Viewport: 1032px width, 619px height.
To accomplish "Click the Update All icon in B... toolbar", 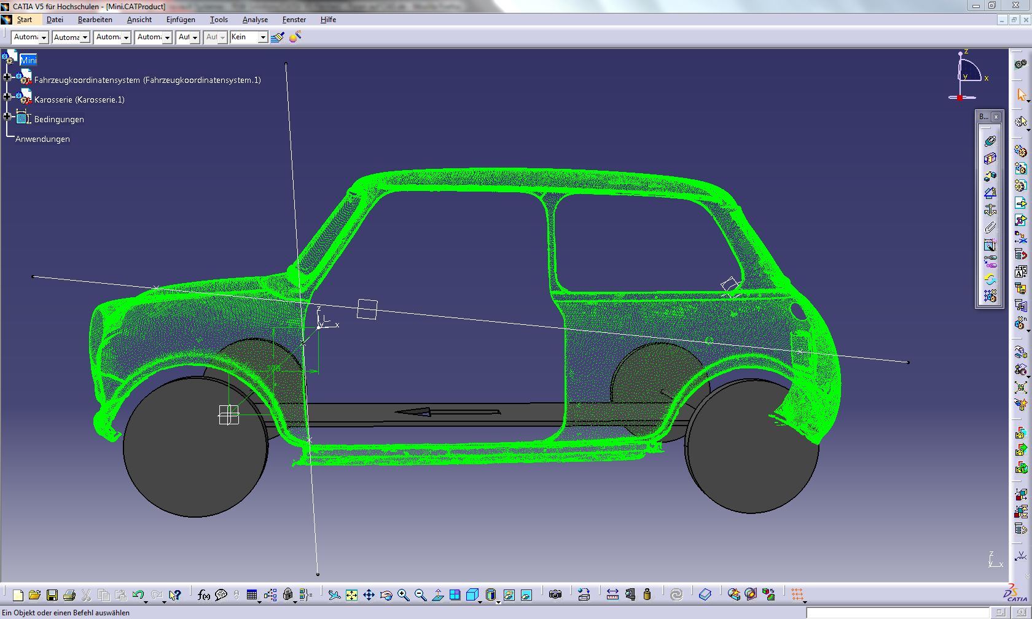I will click(990, 279).
